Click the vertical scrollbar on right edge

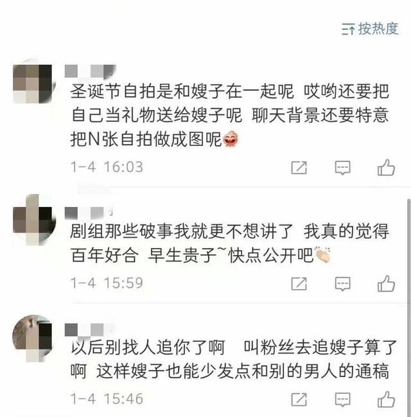pyautogui.click(x=409, y=306)
